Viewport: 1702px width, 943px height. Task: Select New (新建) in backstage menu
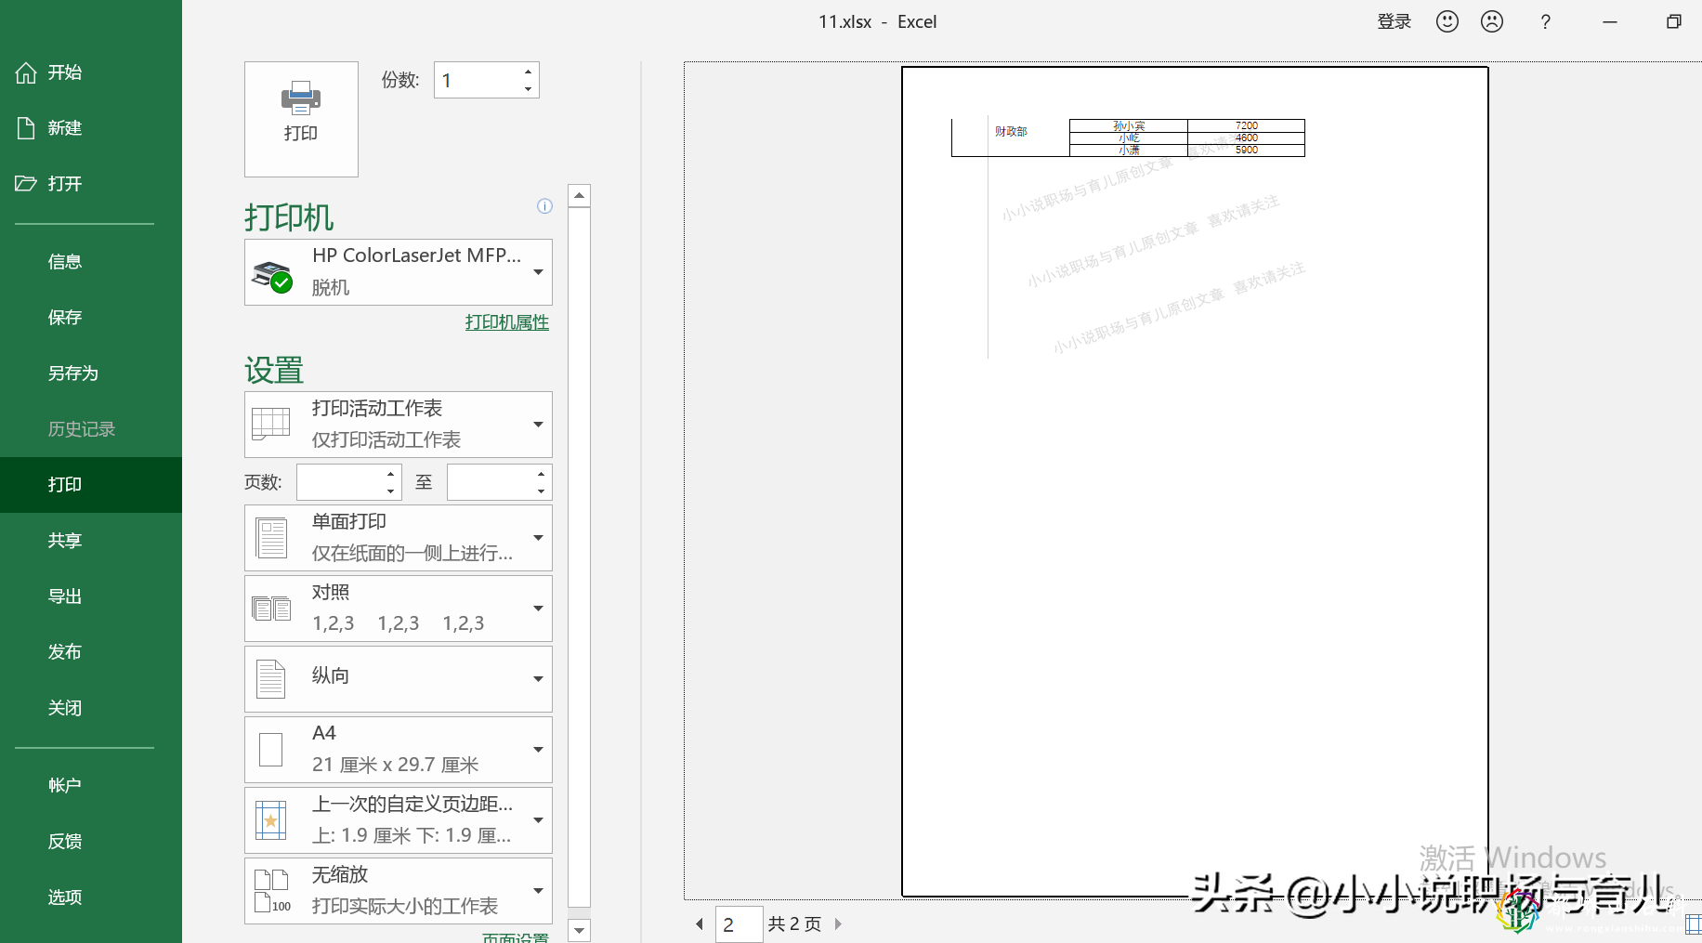pyautogui.click(x=91, y=128)
